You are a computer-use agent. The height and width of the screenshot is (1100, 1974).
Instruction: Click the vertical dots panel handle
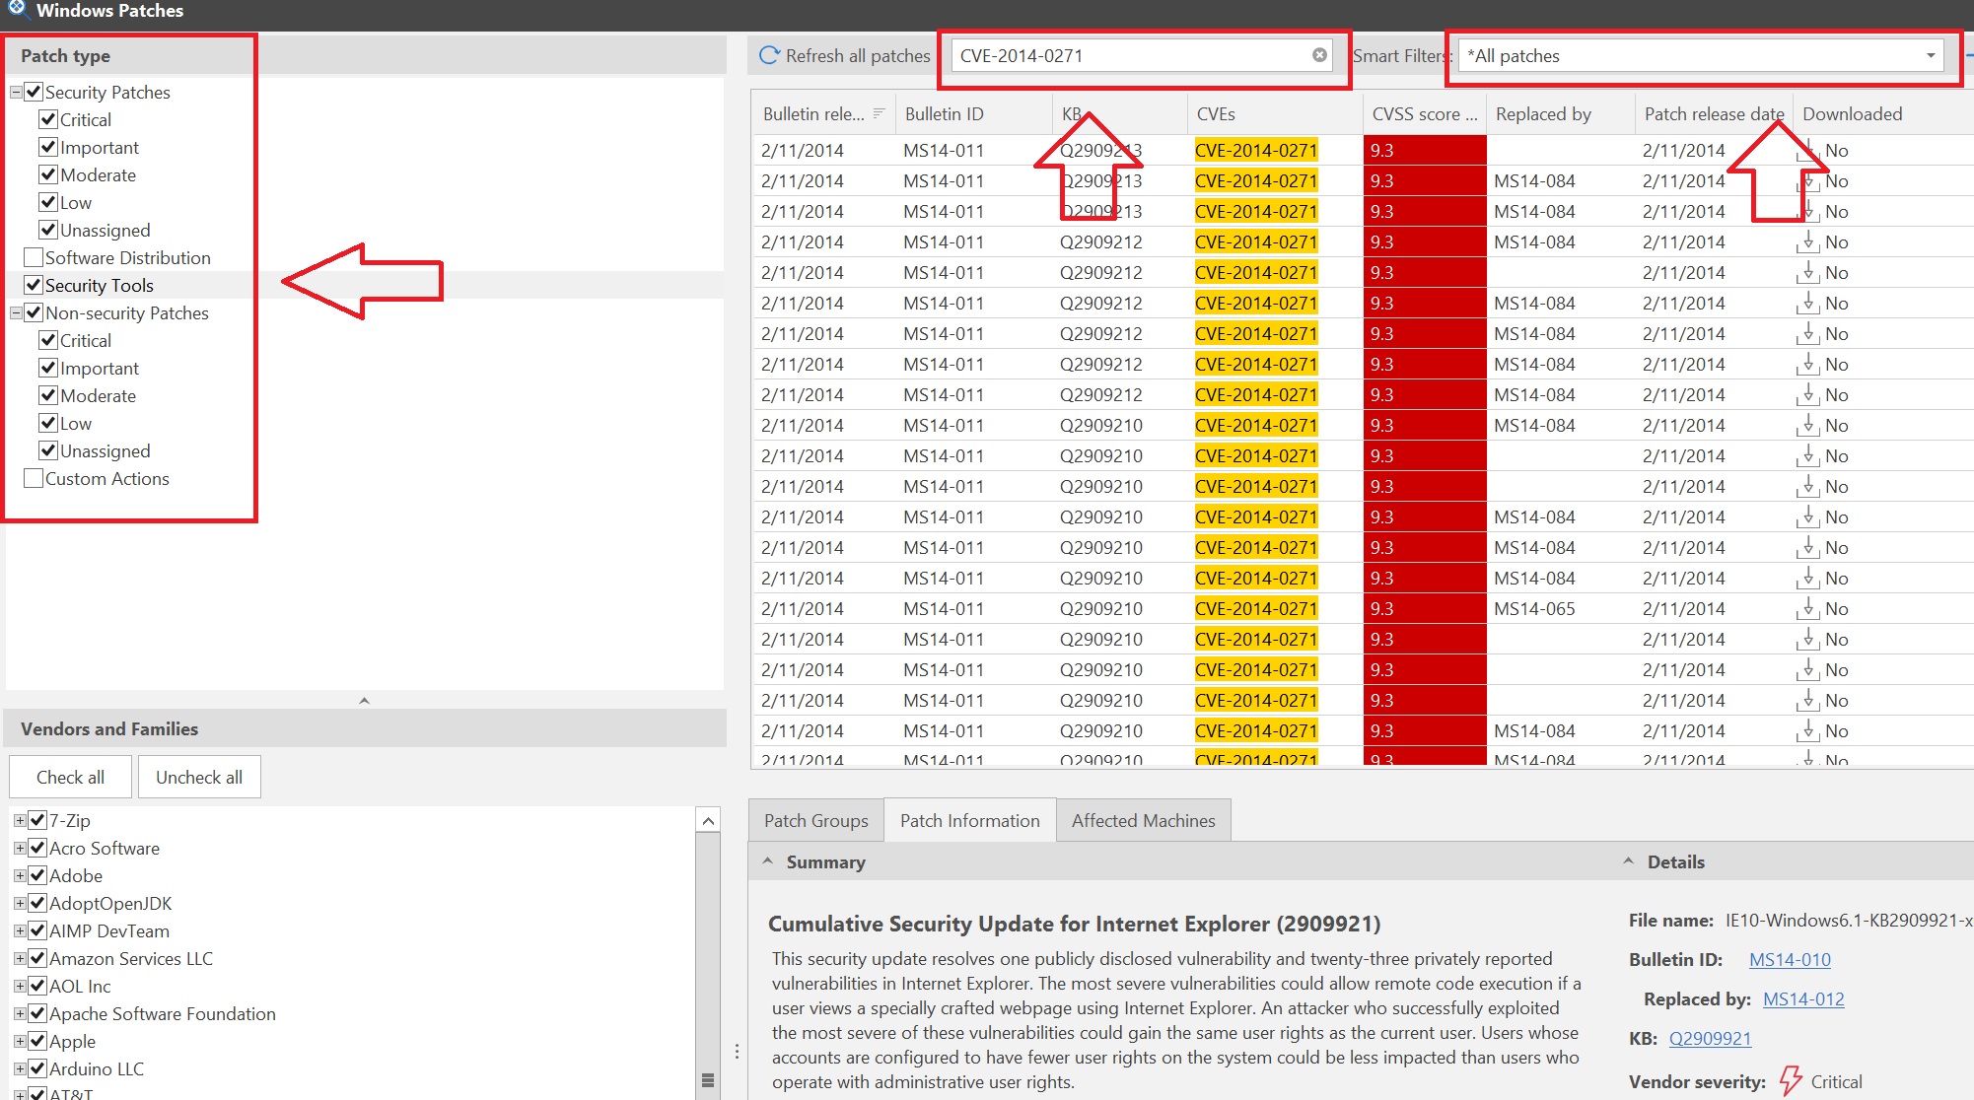[736, 1051]
